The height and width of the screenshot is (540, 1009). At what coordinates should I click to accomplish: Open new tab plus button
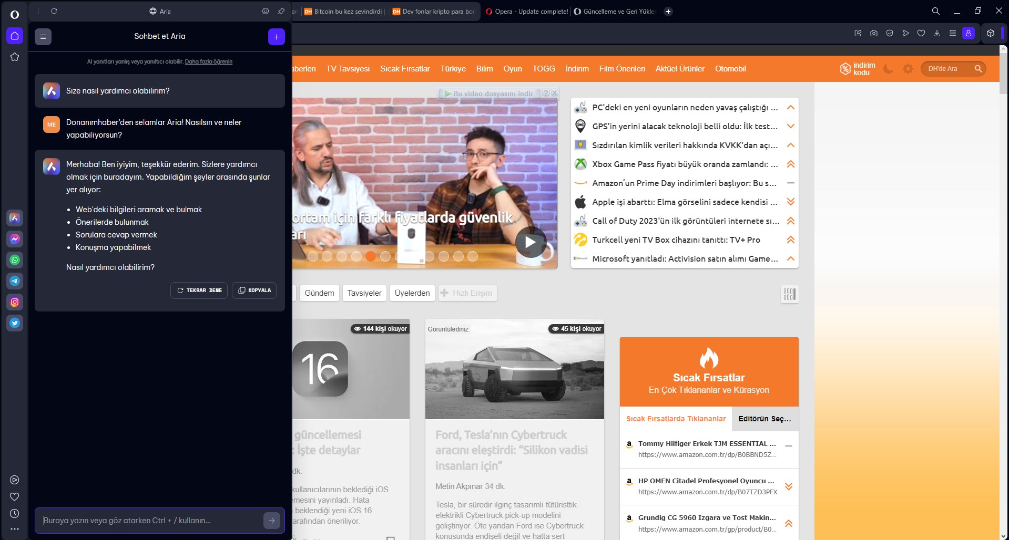pyautogui.click(x=668, y=12)
